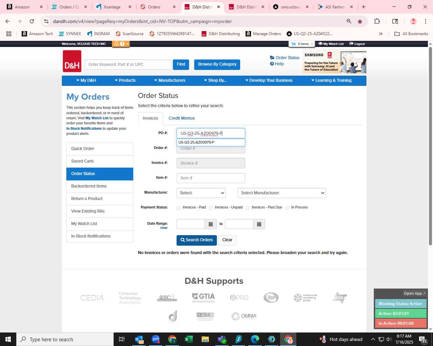Select Invoices - Paid radio button

tap(178, 208)
